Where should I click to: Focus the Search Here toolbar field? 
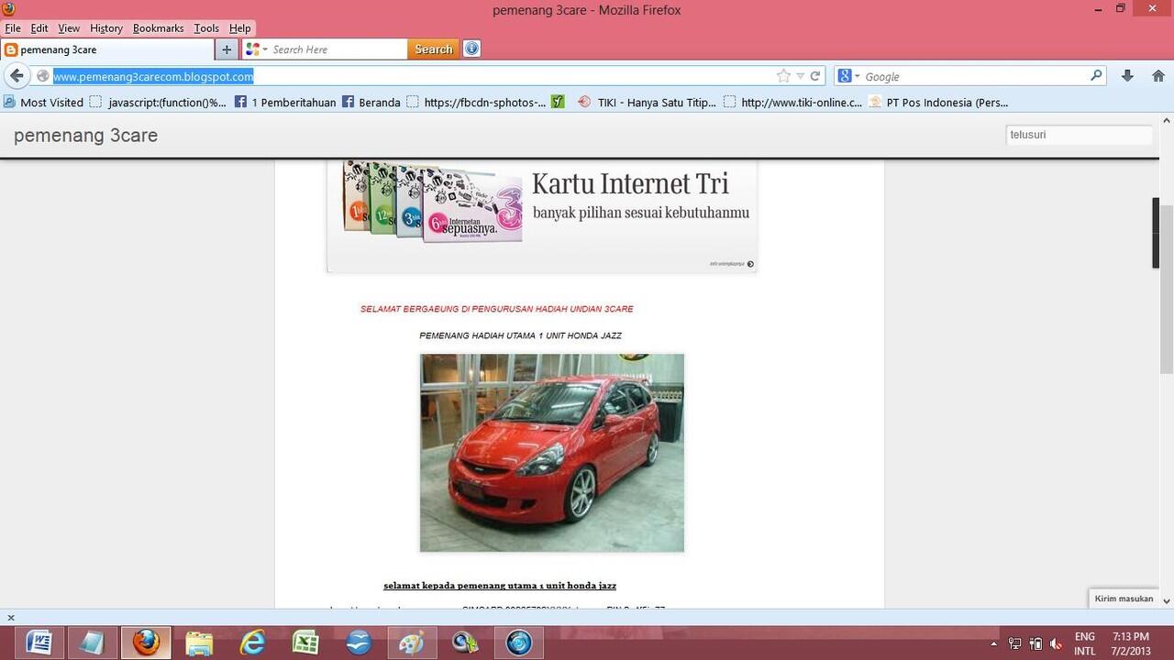pyautogui.click(x=338, y=49)
